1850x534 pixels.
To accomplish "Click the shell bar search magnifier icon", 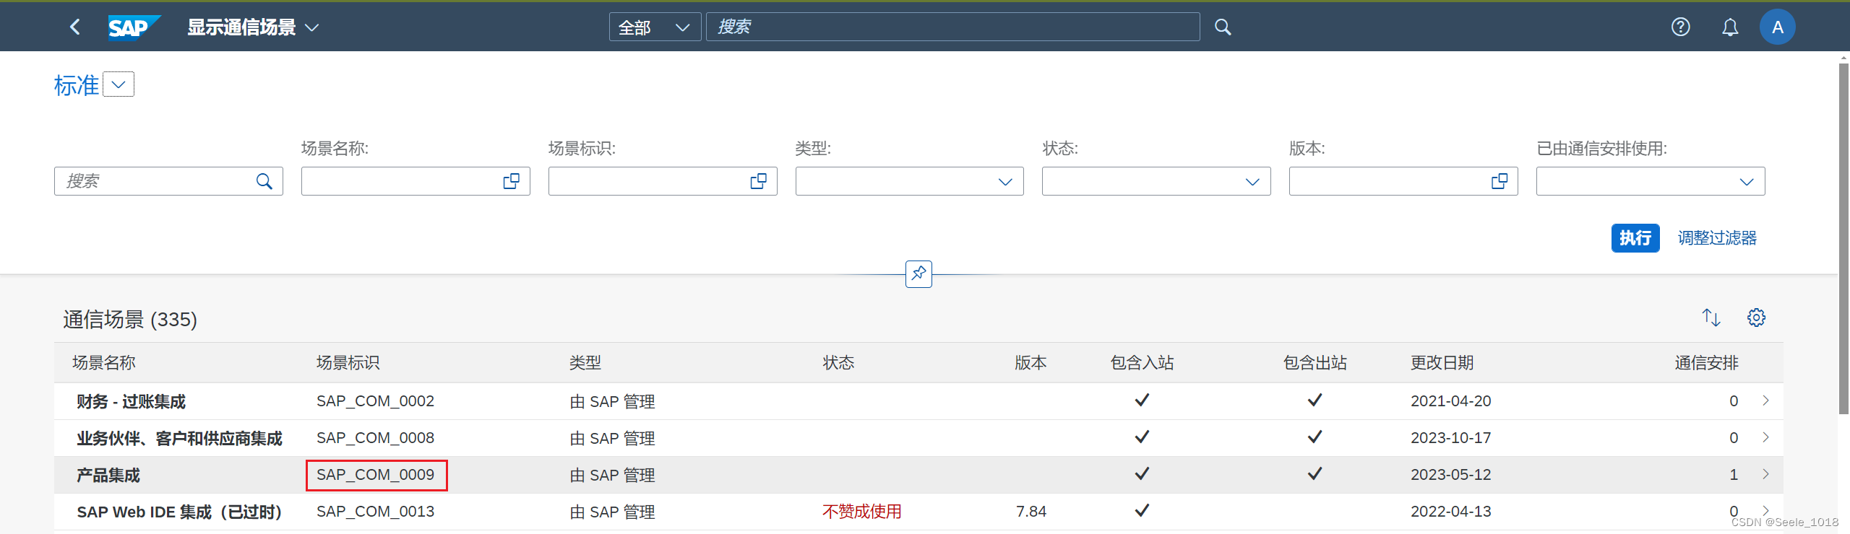I will pyautogui.click(x=1223, y=27).
